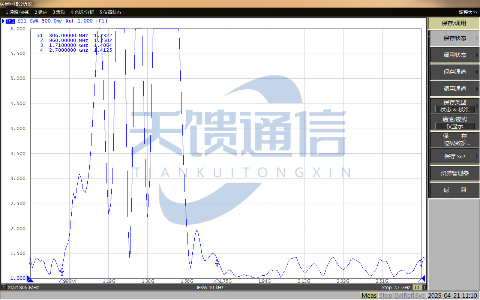This screenshot has width=480, height=300.
Task: Open the 激励 menu
Action: (59, 12)
